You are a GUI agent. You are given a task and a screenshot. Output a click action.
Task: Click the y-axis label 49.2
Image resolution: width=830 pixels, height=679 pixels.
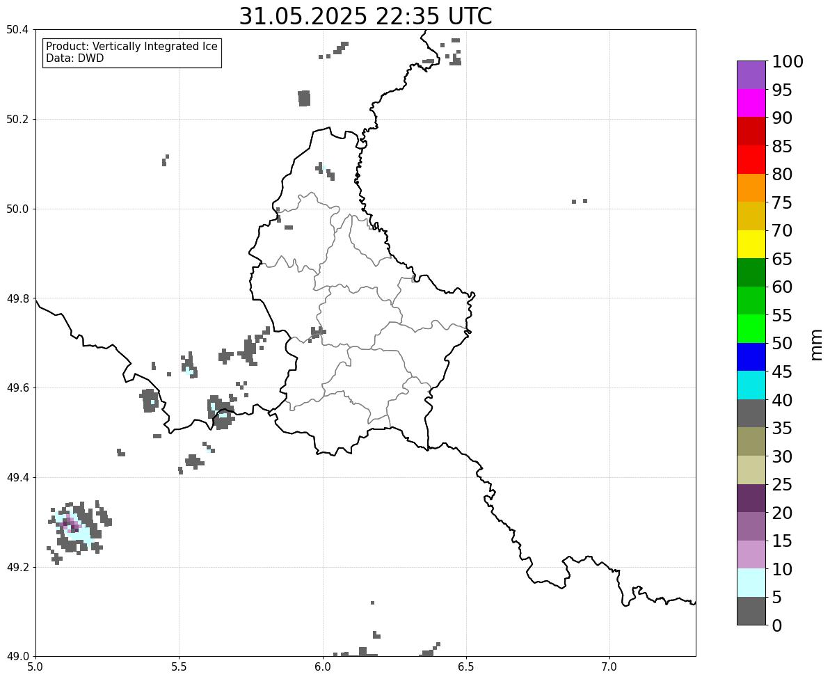click(x=17, y=567)
